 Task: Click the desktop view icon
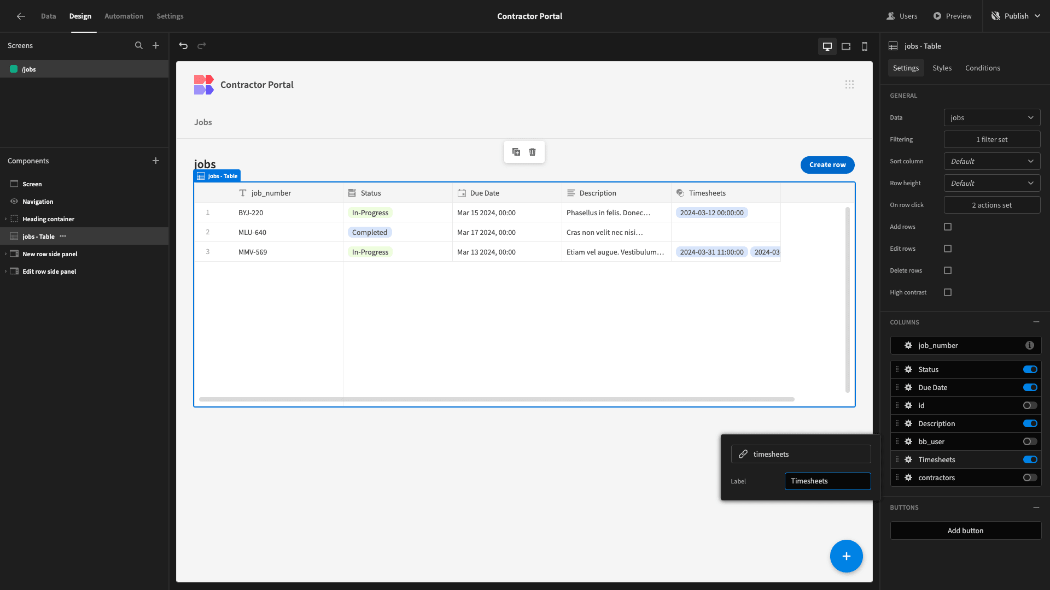tap(827, 46)
